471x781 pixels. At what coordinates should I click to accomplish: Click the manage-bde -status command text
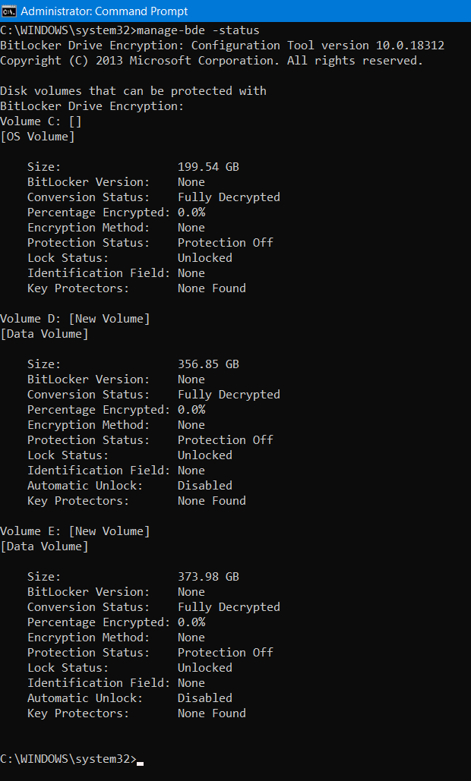198,30
